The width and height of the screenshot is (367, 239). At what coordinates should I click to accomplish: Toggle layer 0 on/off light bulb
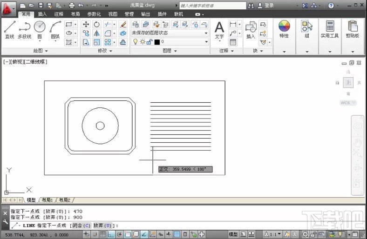[135, 42]
